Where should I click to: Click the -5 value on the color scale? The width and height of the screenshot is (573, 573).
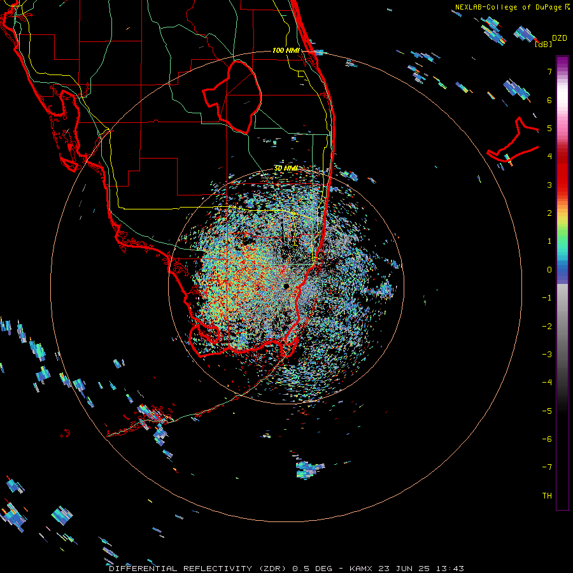pos(547,411)
